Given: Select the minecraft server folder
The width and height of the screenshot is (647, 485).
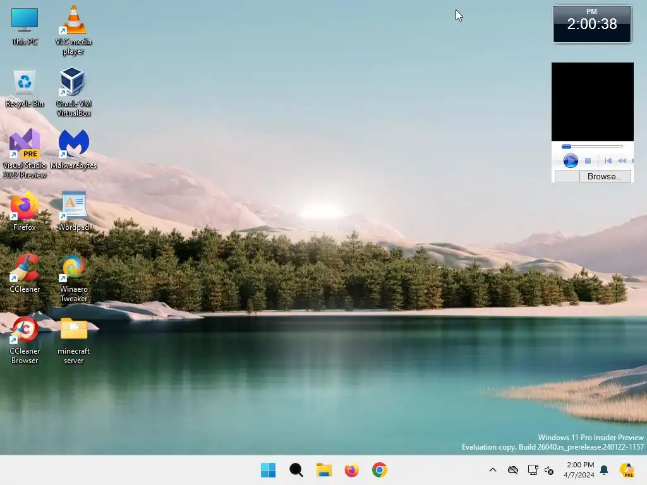Looking at the screenshot, I should coord(73,340).
